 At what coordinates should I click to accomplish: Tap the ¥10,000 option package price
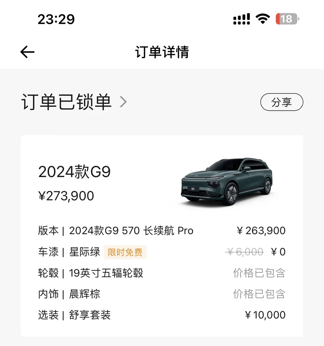(265, 315)
